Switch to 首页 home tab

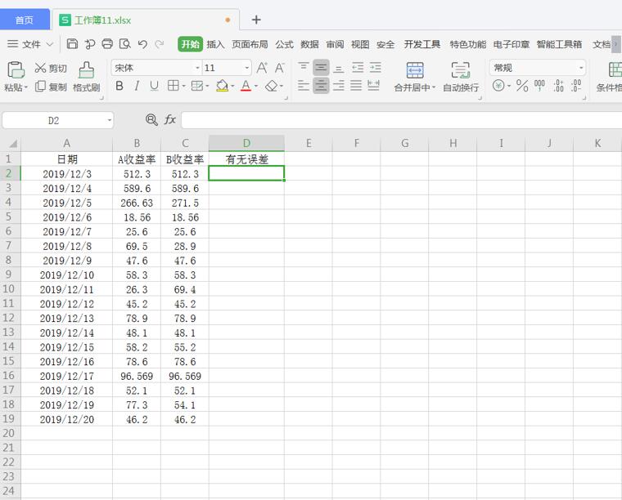point(25,20)
